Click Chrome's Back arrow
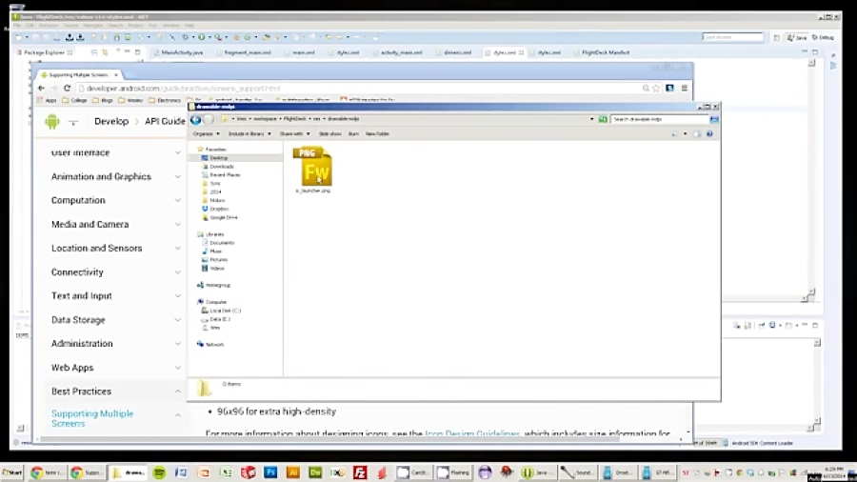This screenshot has height=482, width=857. click(x=42, y=88)
